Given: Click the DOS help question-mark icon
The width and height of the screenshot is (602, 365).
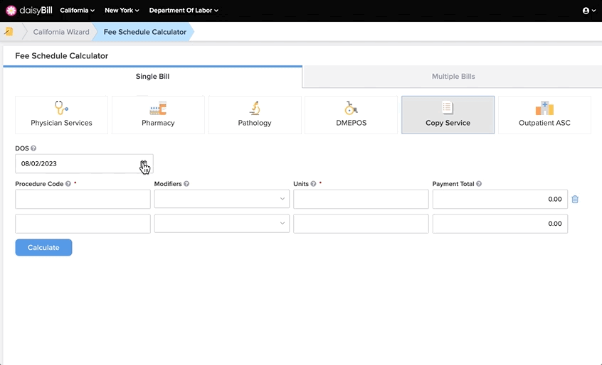Looking at the screenshot, I should click(33, 148).
